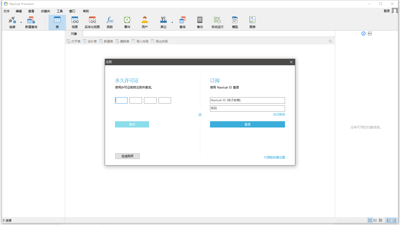Image resolution: width=400 pixels, height=225 pixels.
Task: Open the Model (模型) toolbar icon
Action: pyautogui.click(x=235, y=20)
